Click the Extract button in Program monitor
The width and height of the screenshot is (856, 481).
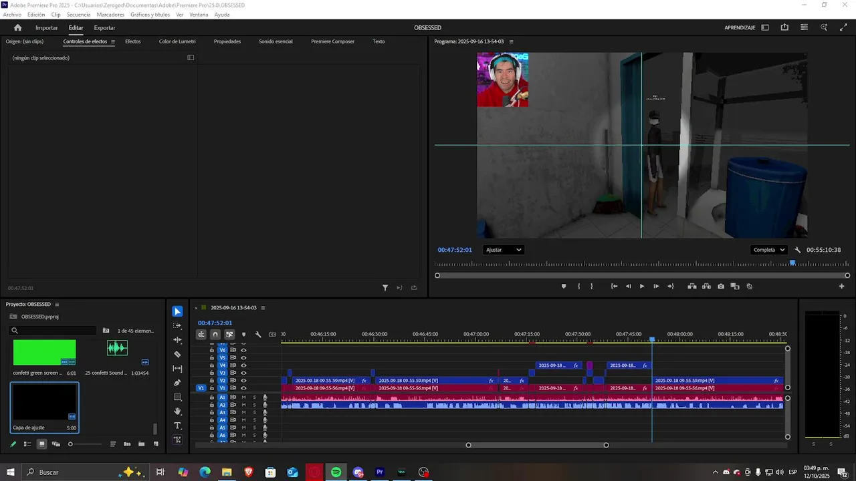(x=706, y=287)
